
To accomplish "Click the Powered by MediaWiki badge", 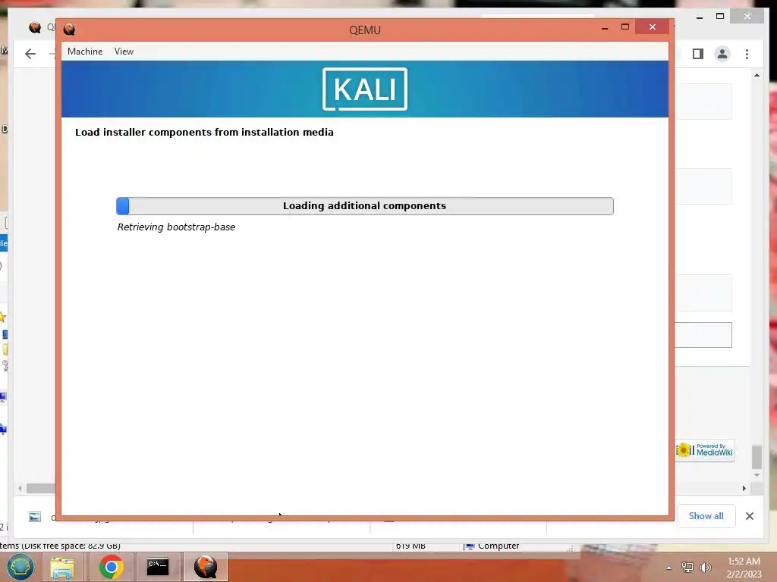I will [705, 450].
